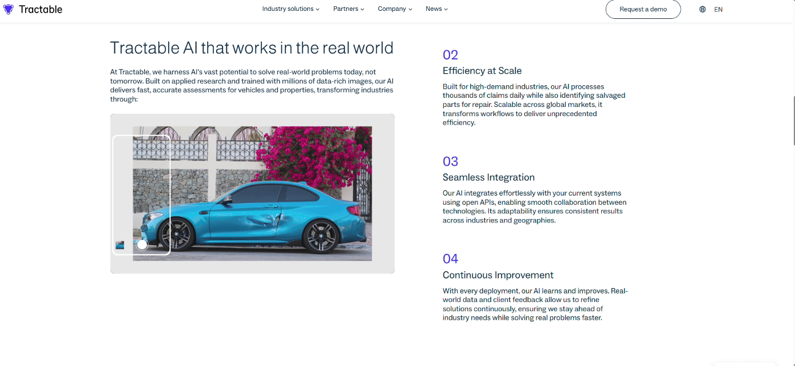Image resolution: width=795 pixels, height=366 pixels.
Task: Switch language via the EN selector
Action: pos(718,9)
